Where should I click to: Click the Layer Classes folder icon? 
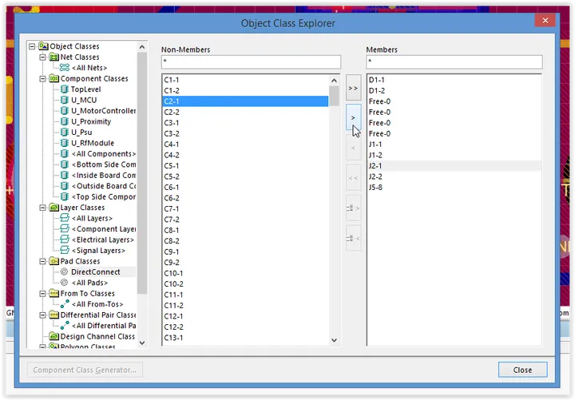54,208
